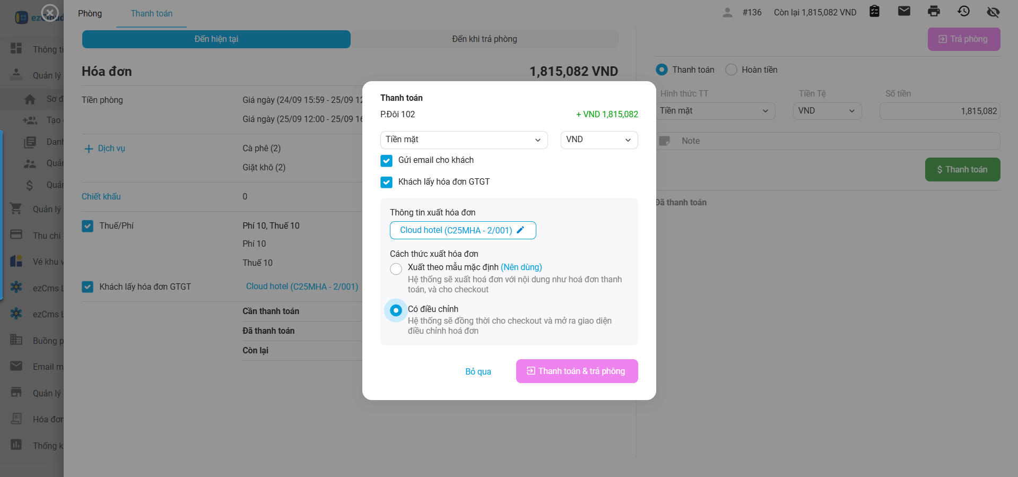Click the pencil edit icon beside Cloud hotel
The width and height of the screenshot is (1018, 477).
520,230
